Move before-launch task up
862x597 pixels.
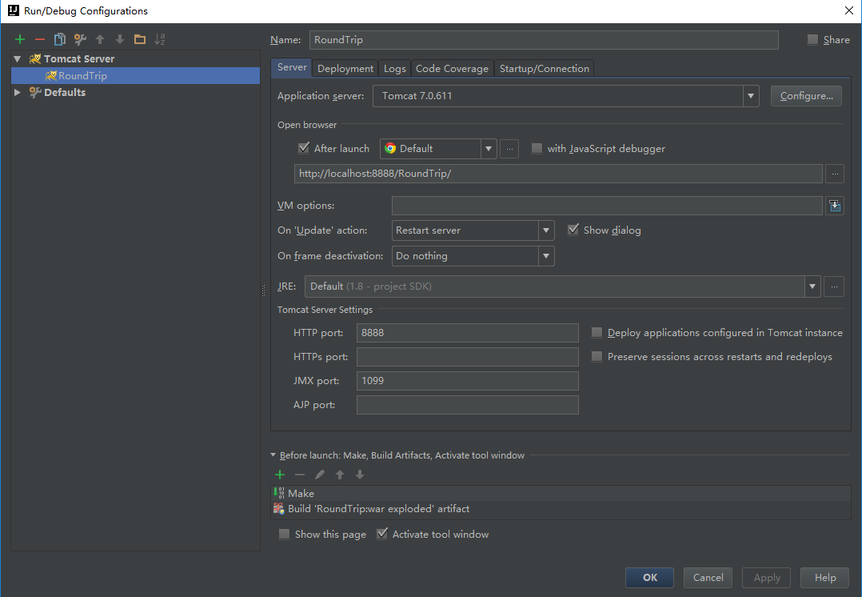tap(340, 475)
